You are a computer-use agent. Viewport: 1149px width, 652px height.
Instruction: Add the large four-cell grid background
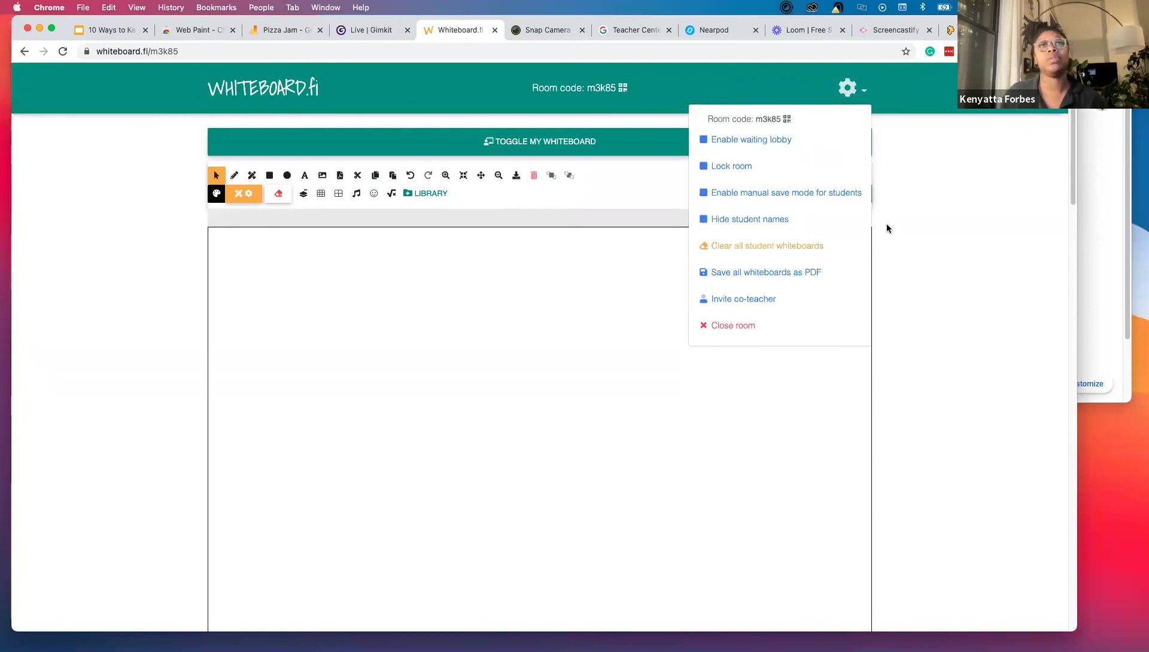point(339,193)
